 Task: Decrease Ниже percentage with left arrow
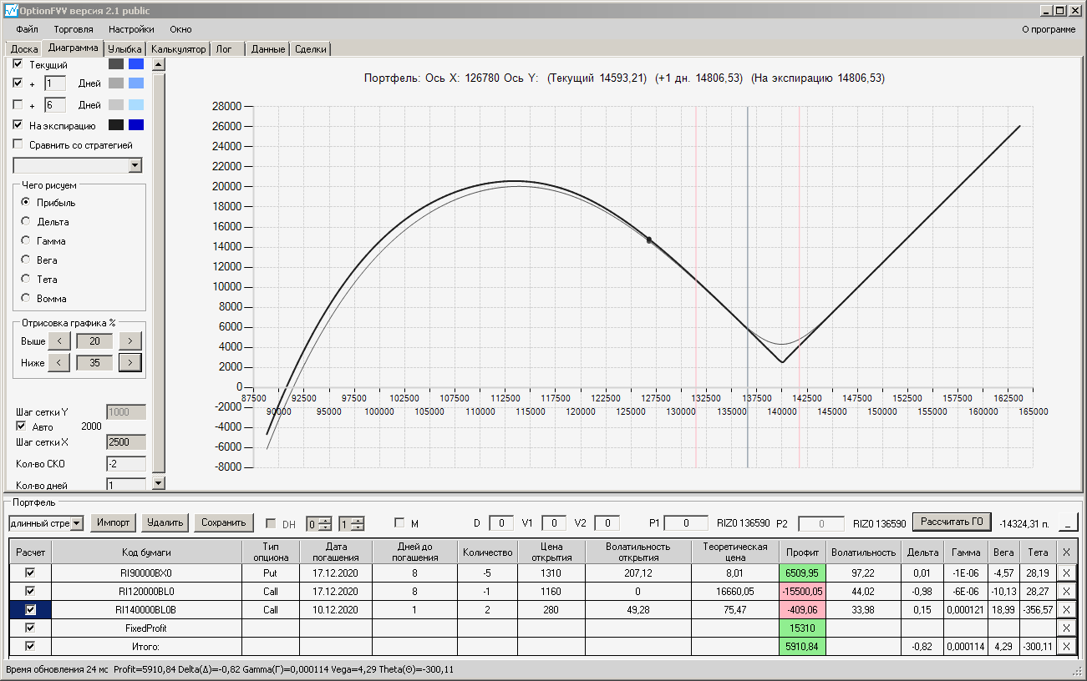[x=58, y=362]
